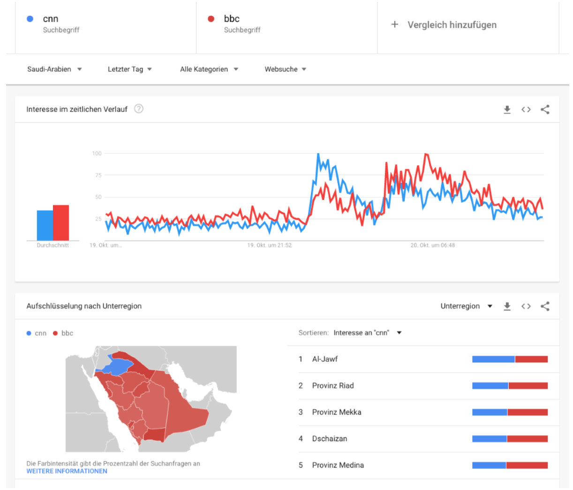
Task: Select the Al-Jawf region row
Action: coord(325,359)
